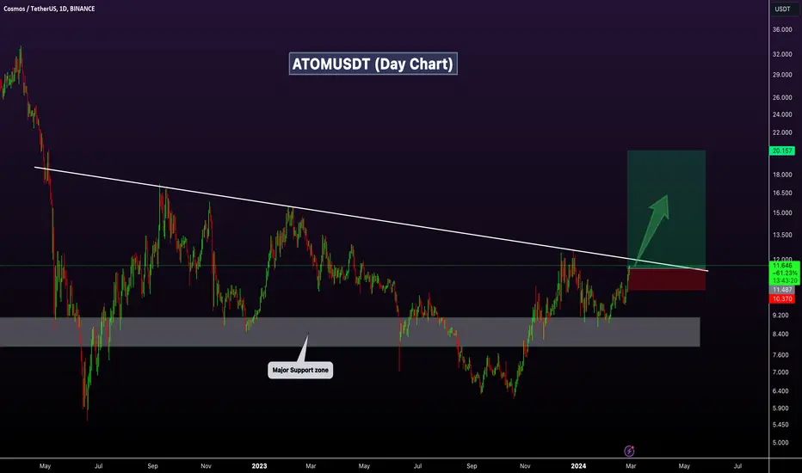
Task: Click the -61.23% change readout on the price tag
Action: (785, 273)
